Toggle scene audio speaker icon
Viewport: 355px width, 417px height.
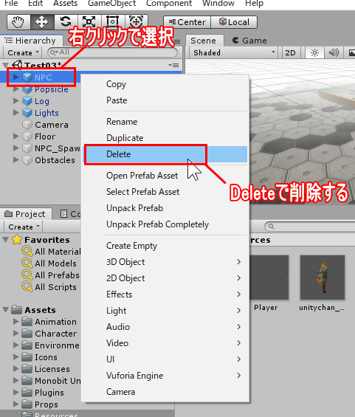pos(334,52)
